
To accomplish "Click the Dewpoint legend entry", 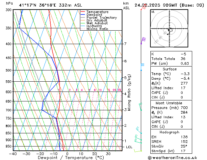I will tap(91, 15).
